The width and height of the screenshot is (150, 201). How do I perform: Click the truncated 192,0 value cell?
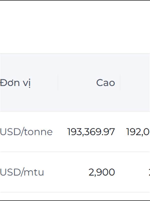[138, 132]
